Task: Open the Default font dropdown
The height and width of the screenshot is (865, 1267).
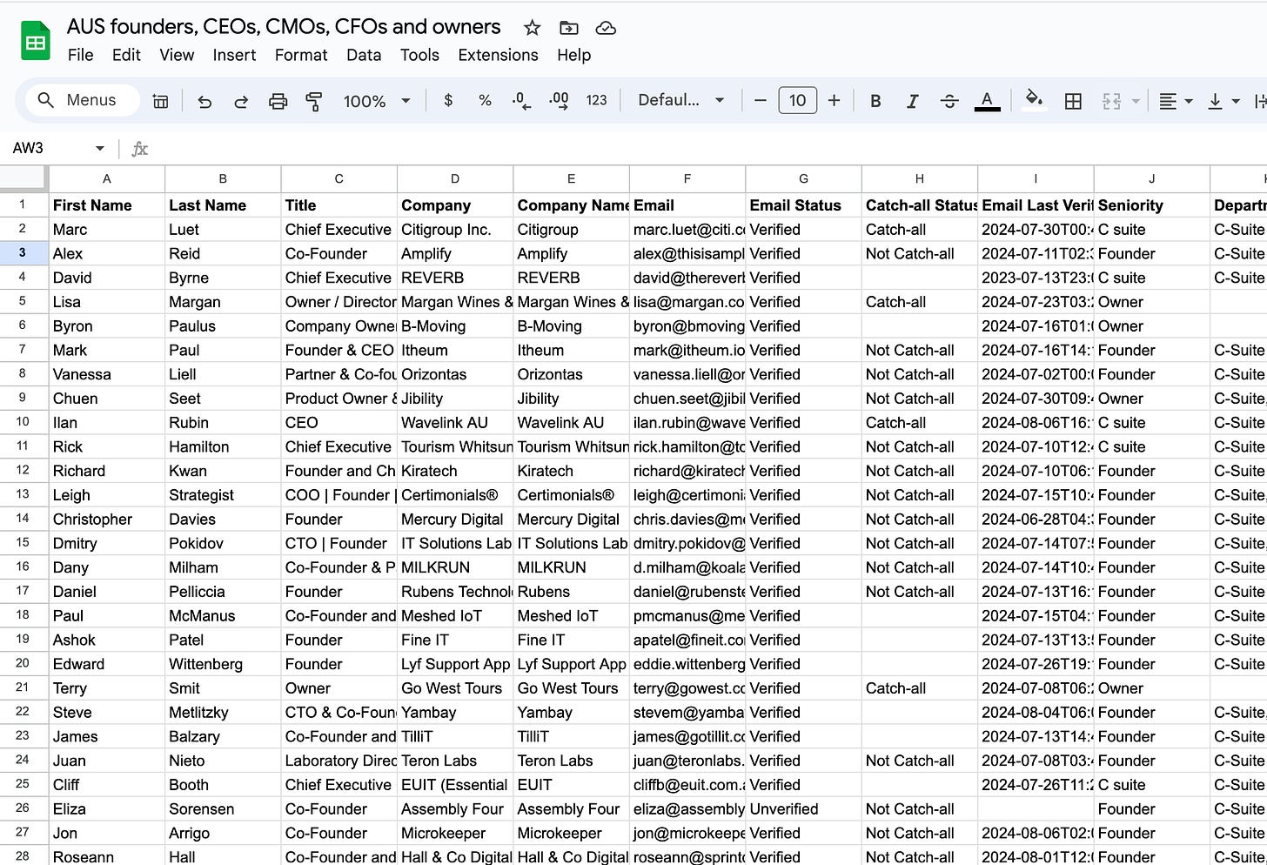Action: tap(681, 100)
